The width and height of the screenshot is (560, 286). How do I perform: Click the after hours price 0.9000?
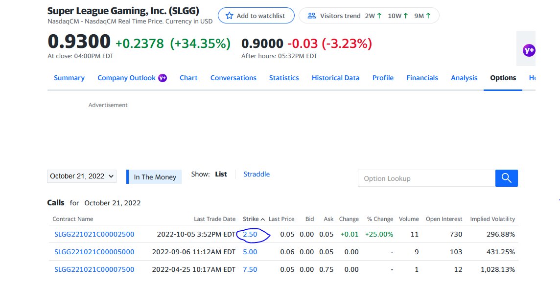pos(262,44)
